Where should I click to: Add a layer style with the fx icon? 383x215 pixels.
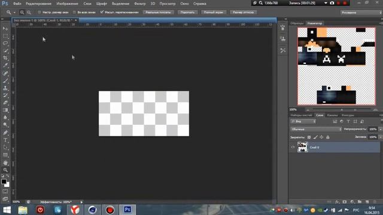[x=337, y=202]
